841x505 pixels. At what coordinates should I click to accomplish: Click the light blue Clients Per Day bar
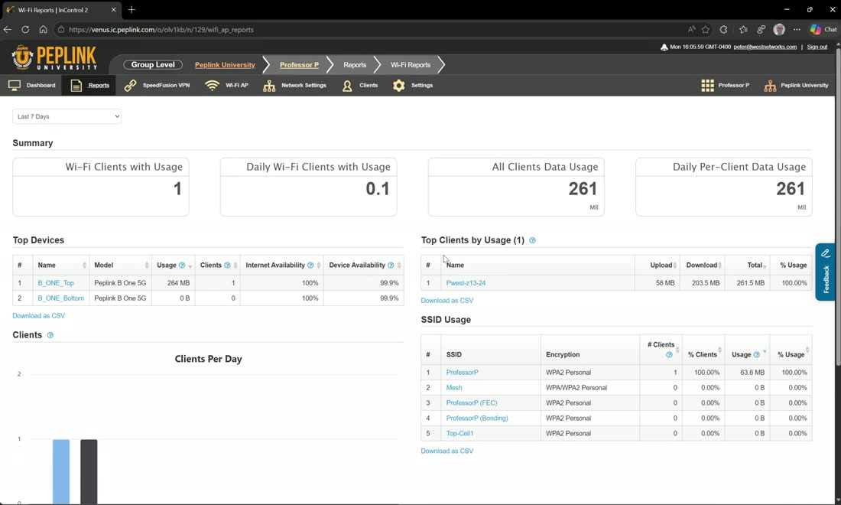click(61, 472)
